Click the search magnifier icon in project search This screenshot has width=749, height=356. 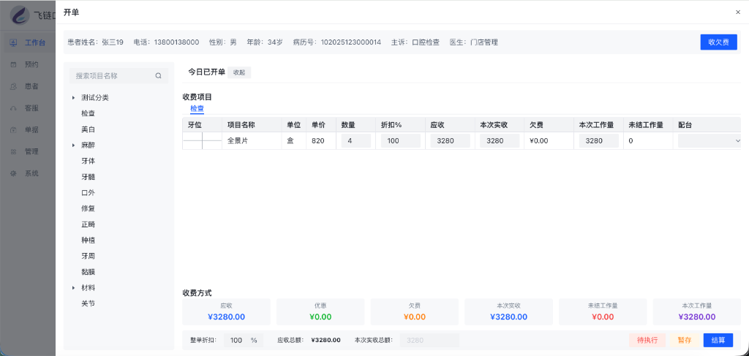pyautogui.click(x=159, y=75)
